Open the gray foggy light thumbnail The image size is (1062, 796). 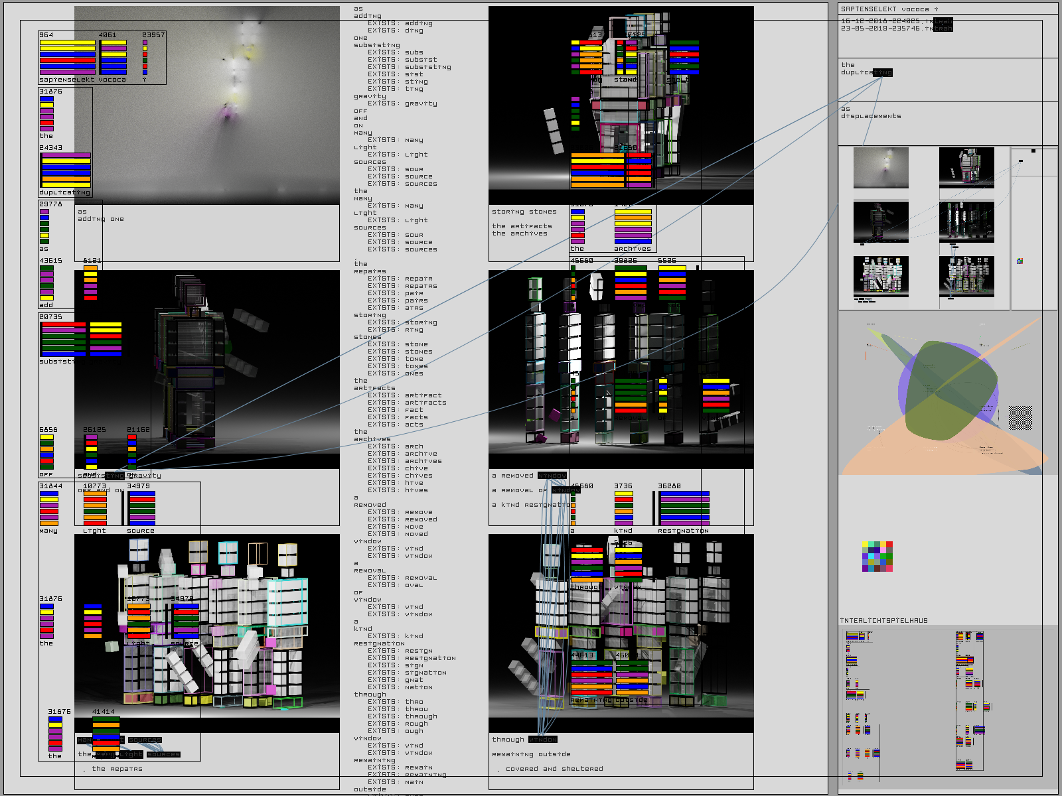[881, 168]
